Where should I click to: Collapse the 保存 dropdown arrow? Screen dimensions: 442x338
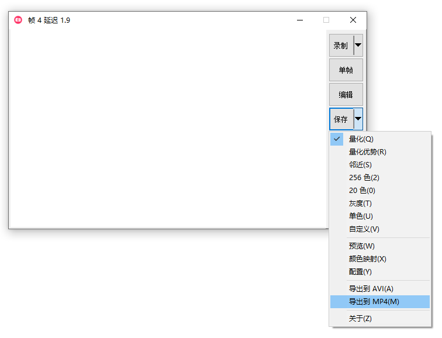pyautogui.click(x=358, y=119)
